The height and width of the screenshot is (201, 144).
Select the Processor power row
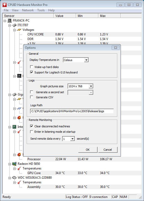(84, 159)
